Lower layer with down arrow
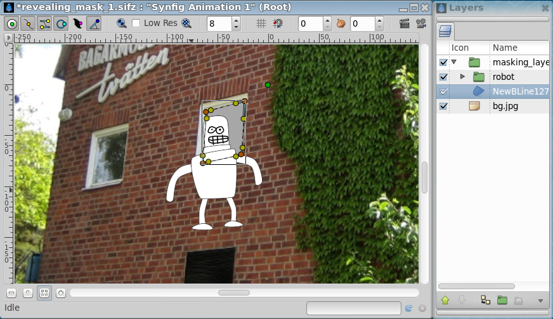Image resolution: width=553 pixels, height=319 pixels. pos(461,301)
